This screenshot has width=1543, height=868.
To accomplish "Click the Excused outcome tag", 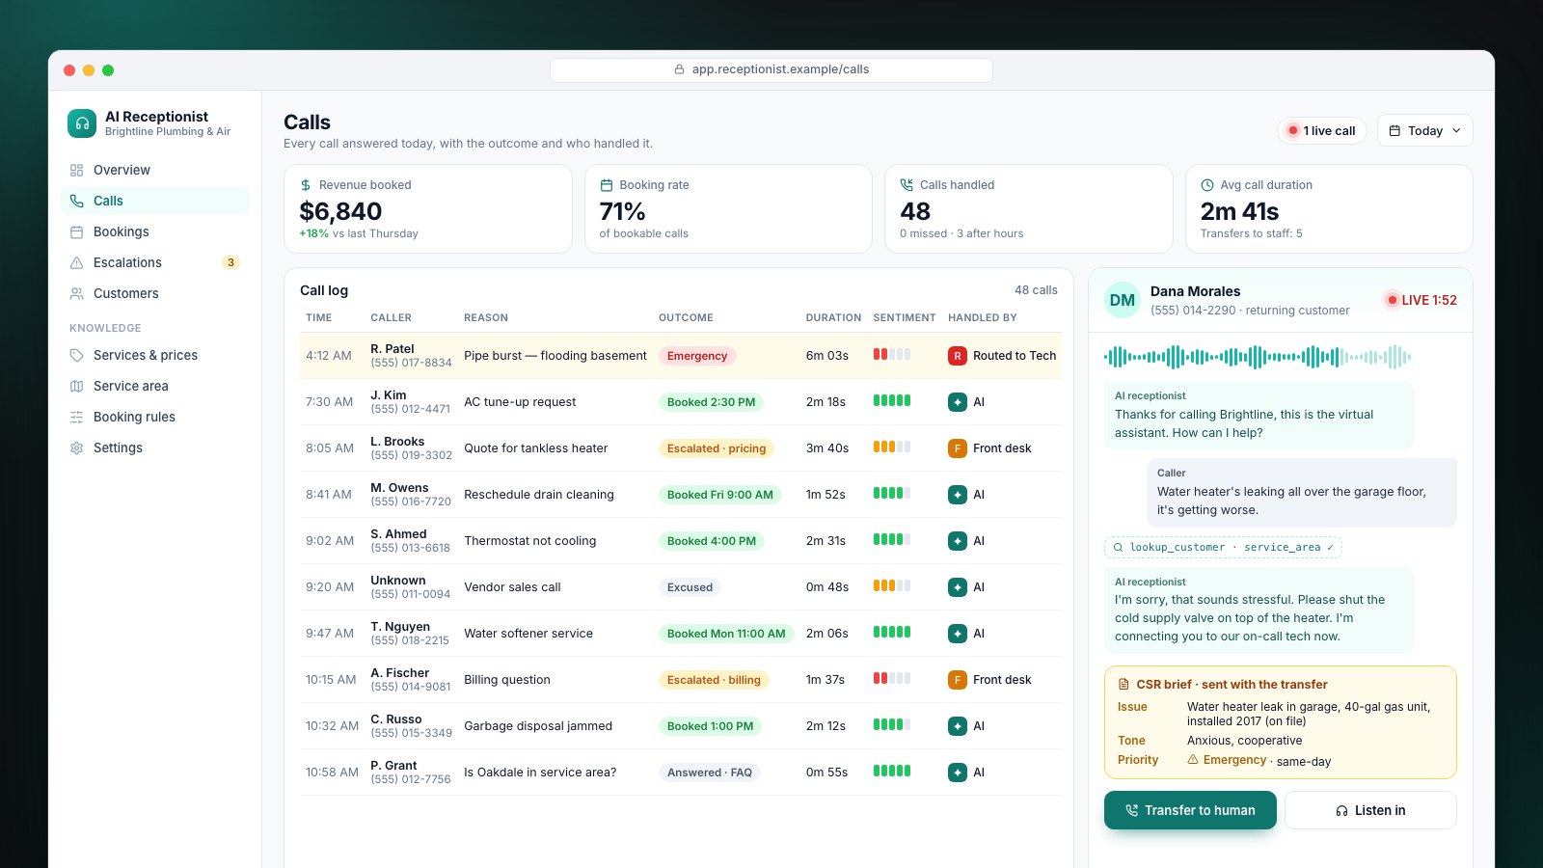I will 690,587.
